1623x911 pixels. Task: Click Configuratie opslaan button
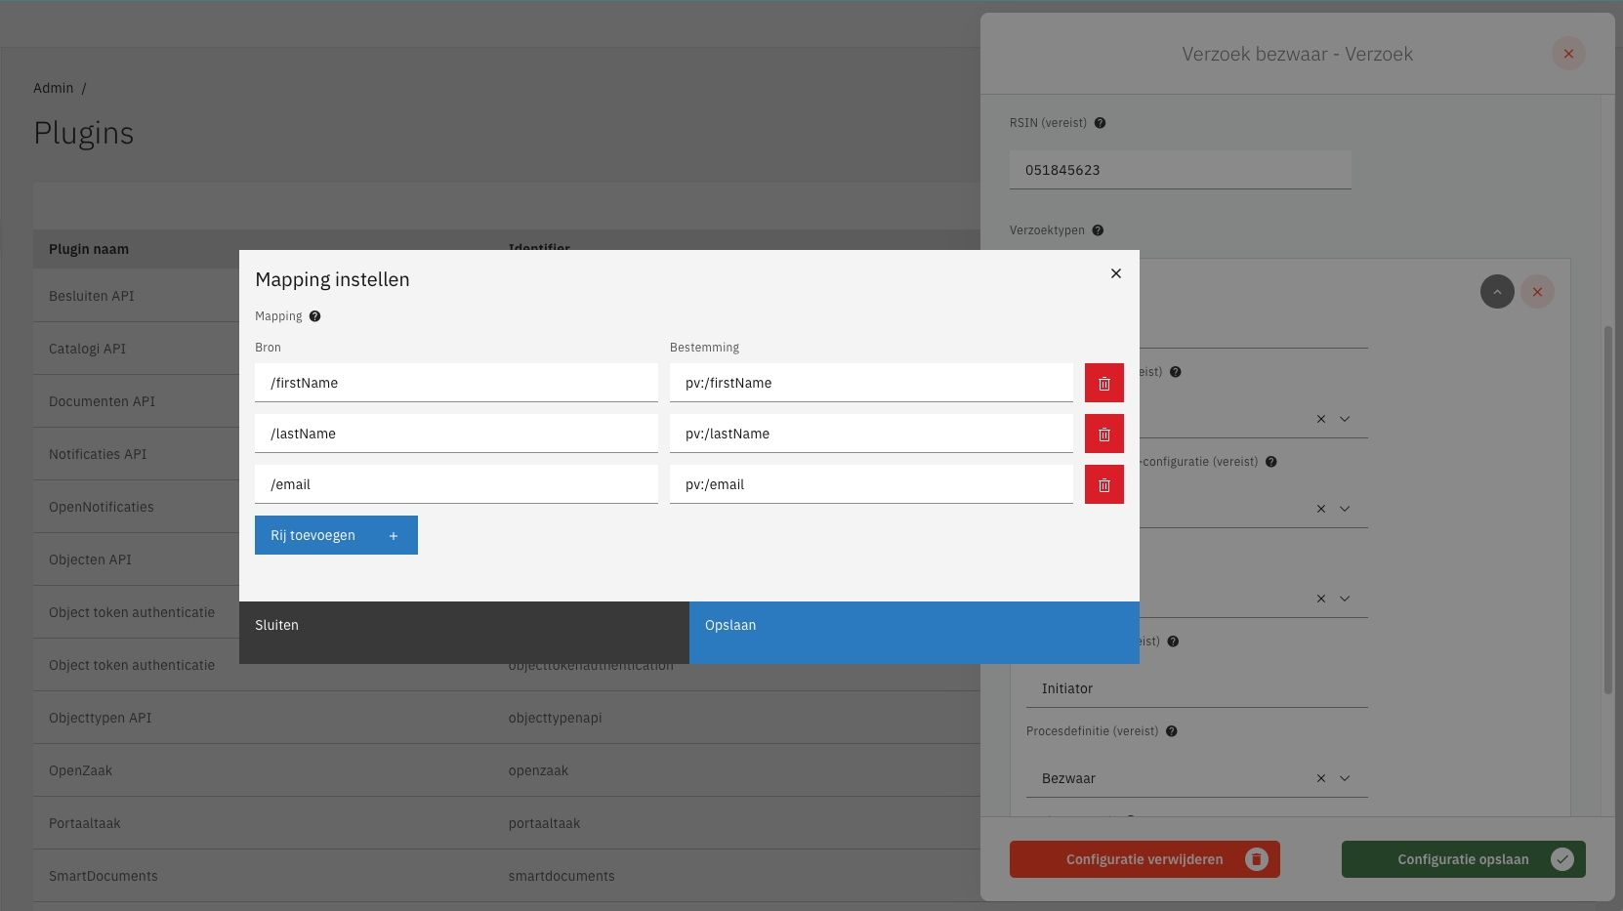point(1462,859)
